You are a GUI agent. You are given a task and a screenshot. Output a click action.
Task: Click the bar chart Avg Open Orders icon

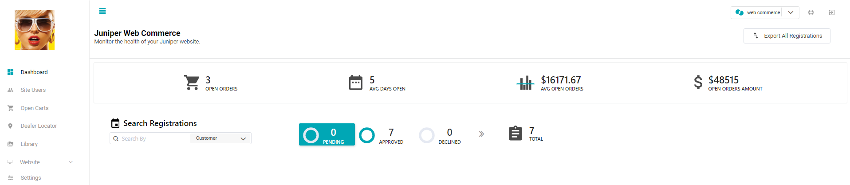(526, 83)
